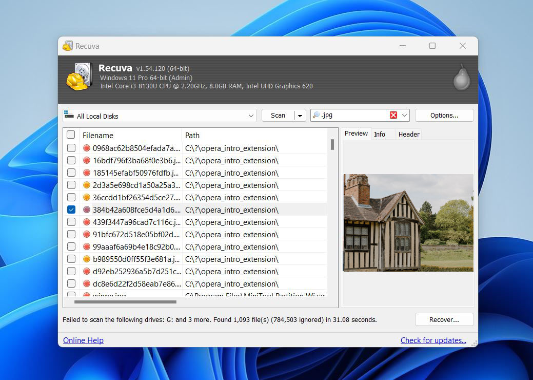
Task: Switch to the Preview tab
Action: pyautogui.click(x=356, y=134)
